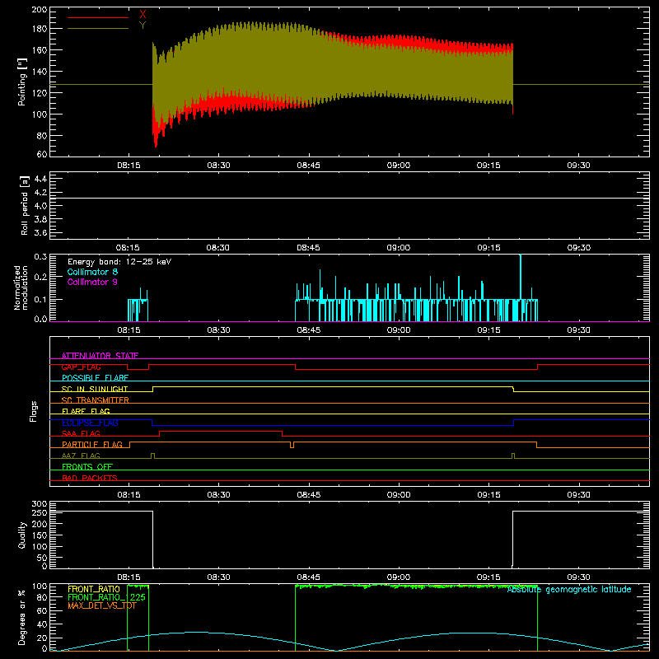The height and width of the screenshot is (659, 659).
Task: Click the ATTENUATOR_STATE flag label
Action: click(x=100, y=356)
